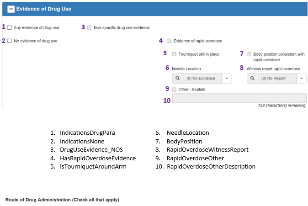Select the "(0) No Report" combo box
This screenshot has width=308, height=206.
click(276, 79)
